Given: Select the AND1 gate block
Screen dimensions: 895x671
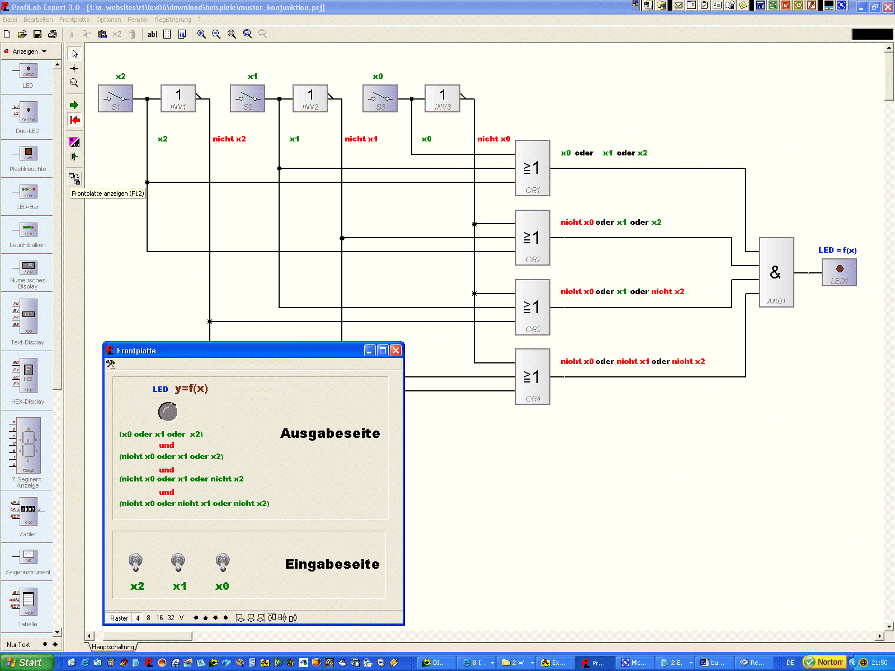Looking at the screenshot, I should click(776, 272).
